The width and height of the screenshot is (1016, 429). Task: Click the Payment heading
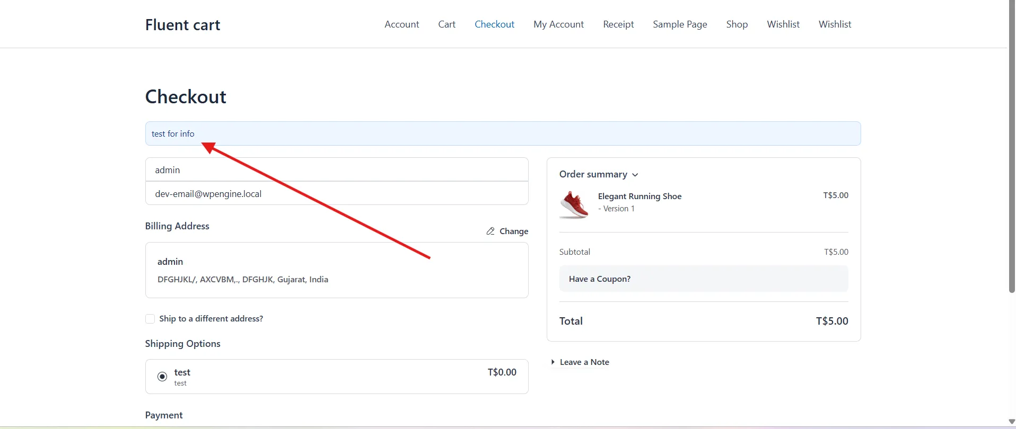pos(164,415)
